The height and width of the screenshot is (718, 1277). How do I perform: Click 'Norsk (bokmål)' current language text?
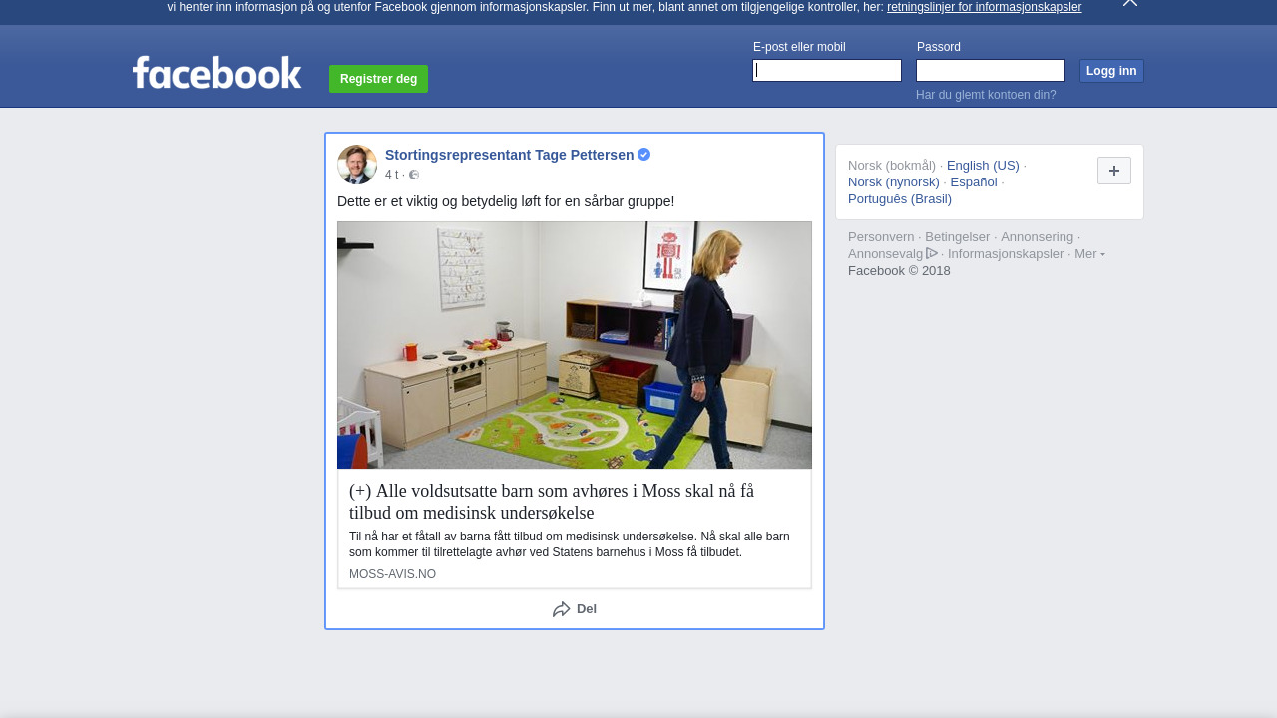click(x=892, y=166)
